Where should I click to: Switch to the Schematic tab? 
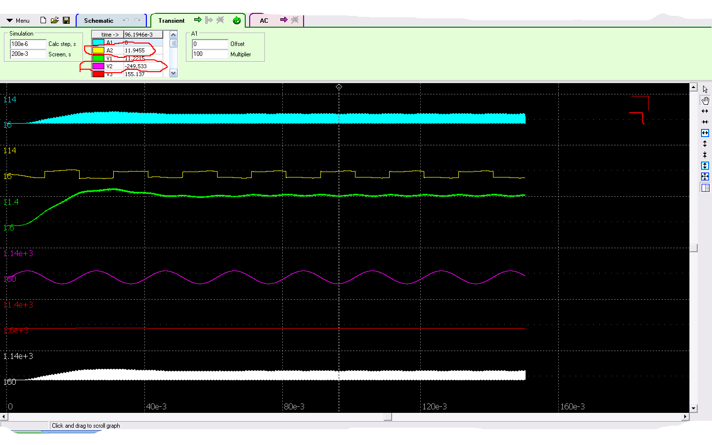pyautogui.click(x=98, y=21)
